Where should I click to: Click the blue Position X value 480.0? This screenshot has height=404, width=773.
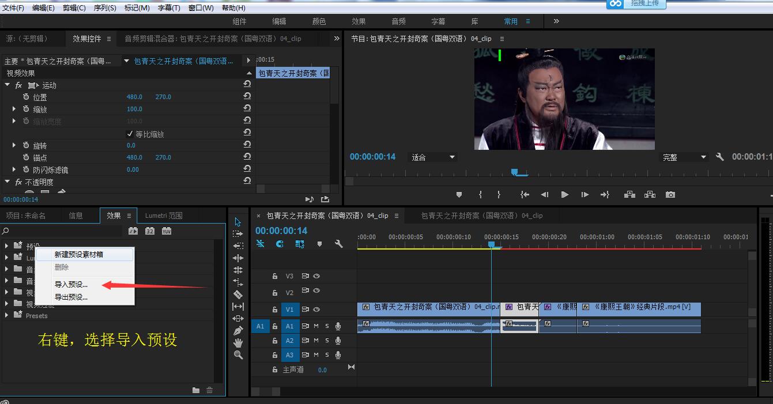134,97
